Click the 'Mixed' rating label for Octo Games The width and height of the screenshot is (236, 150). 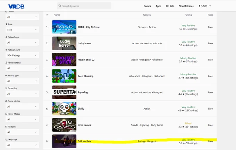pyautogui.click(x=188, y=123)
